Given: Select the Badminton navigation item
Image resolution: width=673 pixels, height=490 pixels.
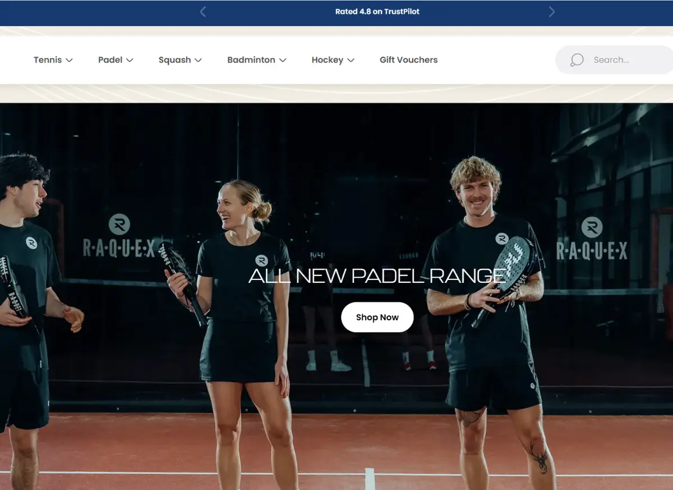Looking at the screenshot, I should (251, 60).
